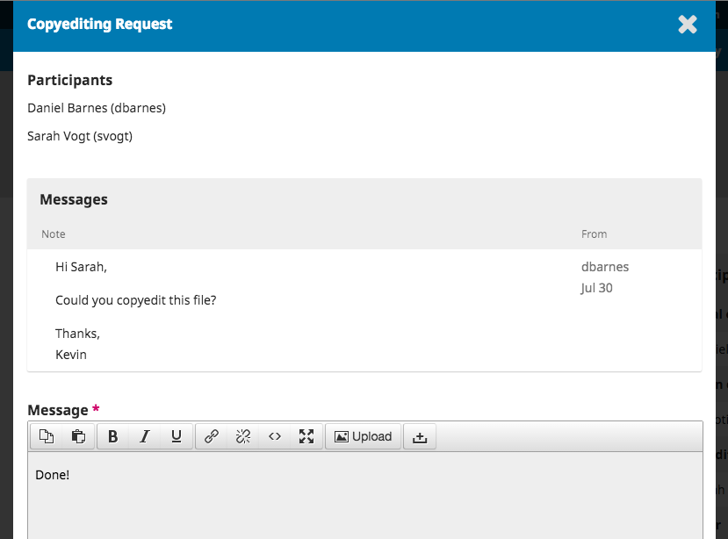Screen dimensions: 728x539
Task: Click participant Daniel Barnes (dbarnes)
Action: point(97,108)
